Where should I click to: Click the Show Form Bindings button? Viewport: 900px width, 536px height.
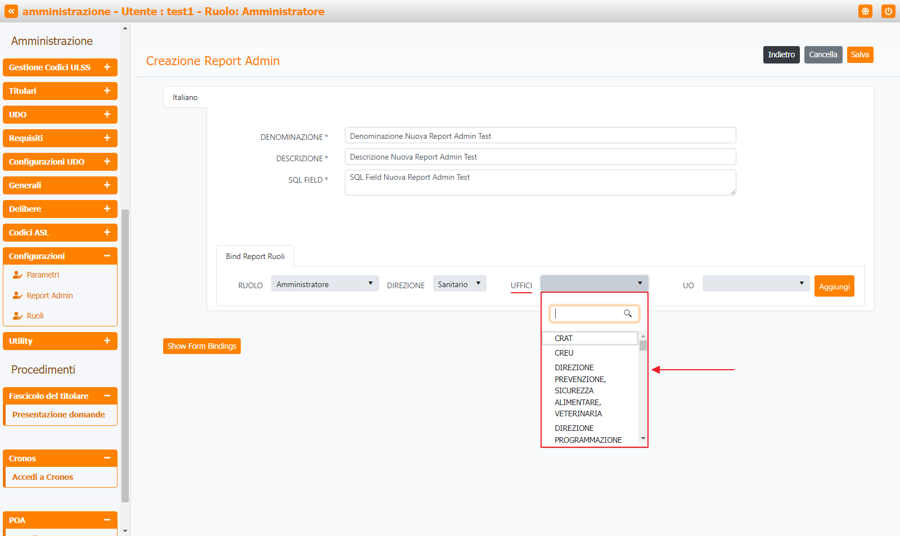201,346
